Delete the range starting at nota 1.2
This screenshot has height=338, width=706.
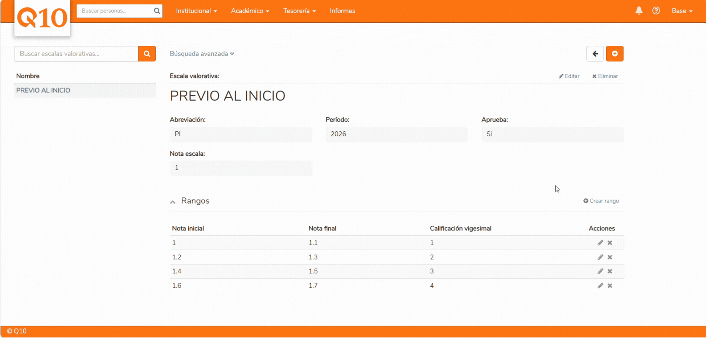point(610,257)
